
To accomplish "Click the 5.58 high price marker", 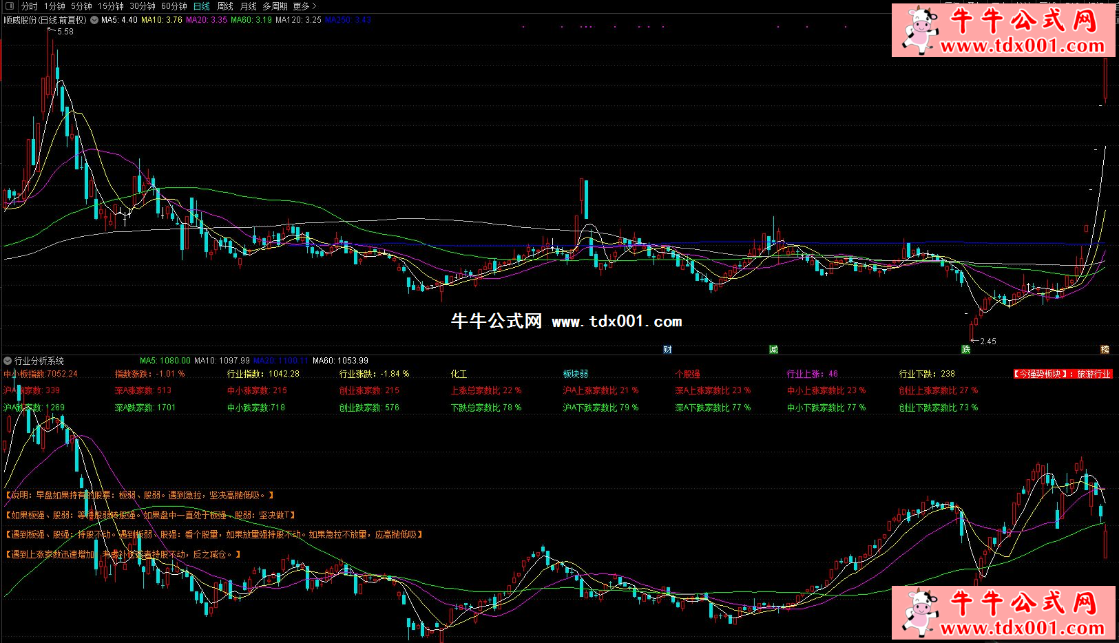I will tap(65, 32).
